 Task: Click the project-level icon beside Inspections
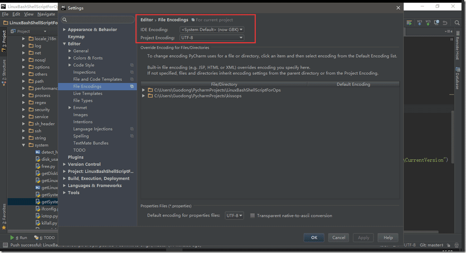coord(132,72)
